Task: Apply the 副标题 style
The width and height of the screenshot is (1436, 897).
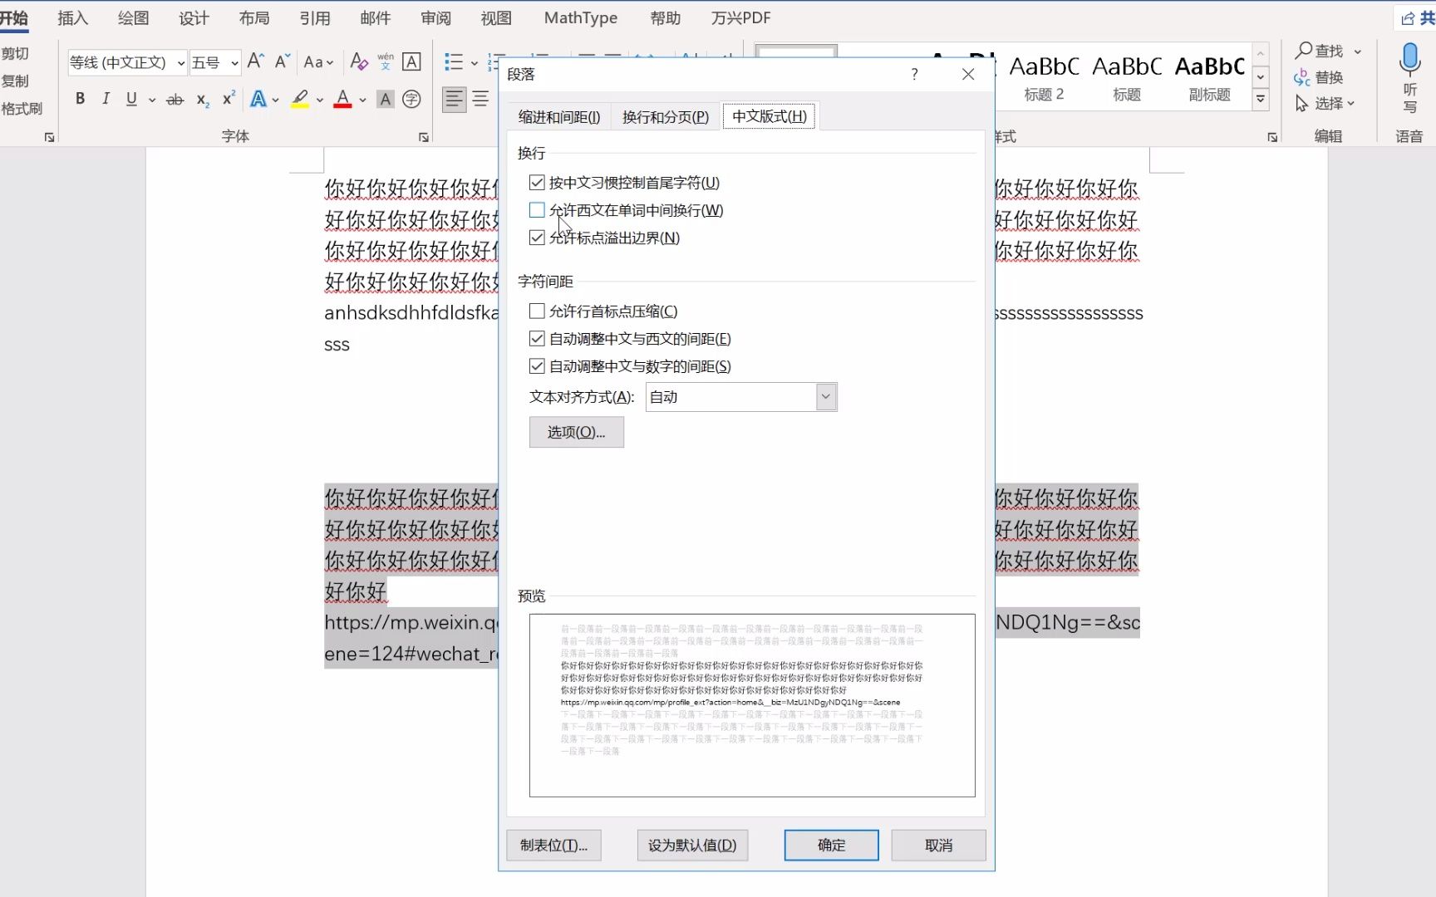Action: [x=1210, y=78]
